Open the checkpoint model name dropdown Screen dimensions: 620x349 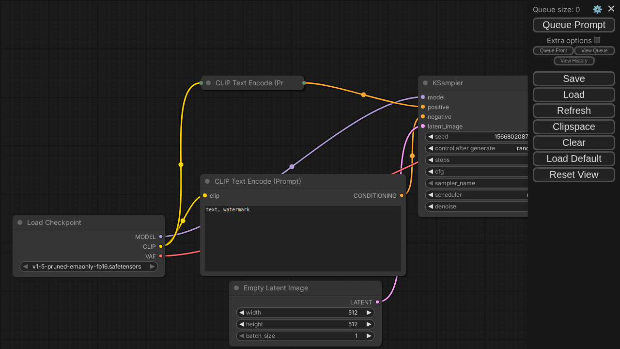point(89,267)
